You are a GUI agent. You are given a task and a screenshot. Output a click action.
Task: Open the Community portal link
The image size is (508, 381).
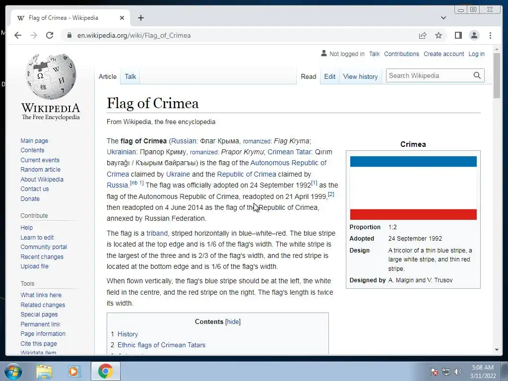44,247
